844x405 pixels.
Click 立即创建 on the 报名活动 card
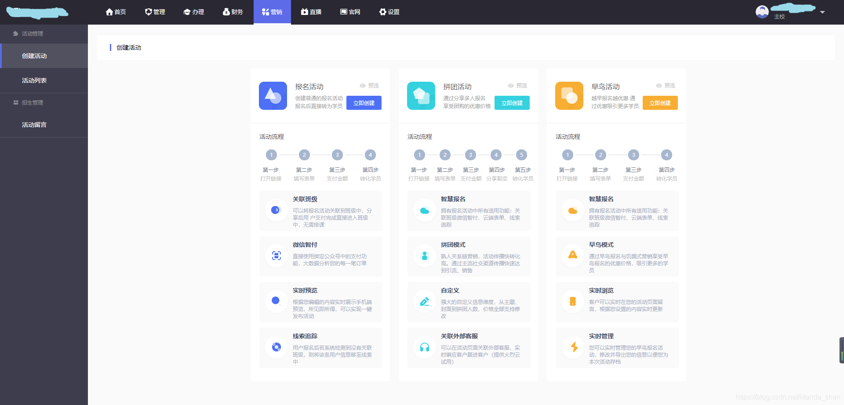(364, 102)
